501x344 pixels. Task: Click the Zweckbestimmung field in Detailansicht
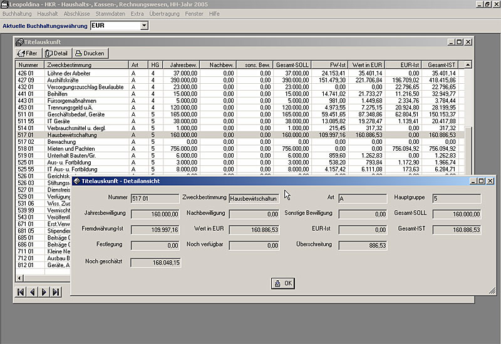point(254,198)
